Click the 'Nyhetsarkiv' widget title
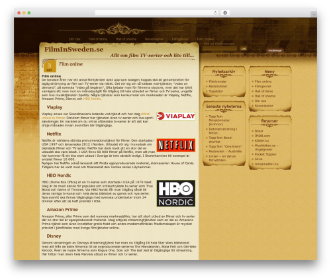 coord(224,71)
